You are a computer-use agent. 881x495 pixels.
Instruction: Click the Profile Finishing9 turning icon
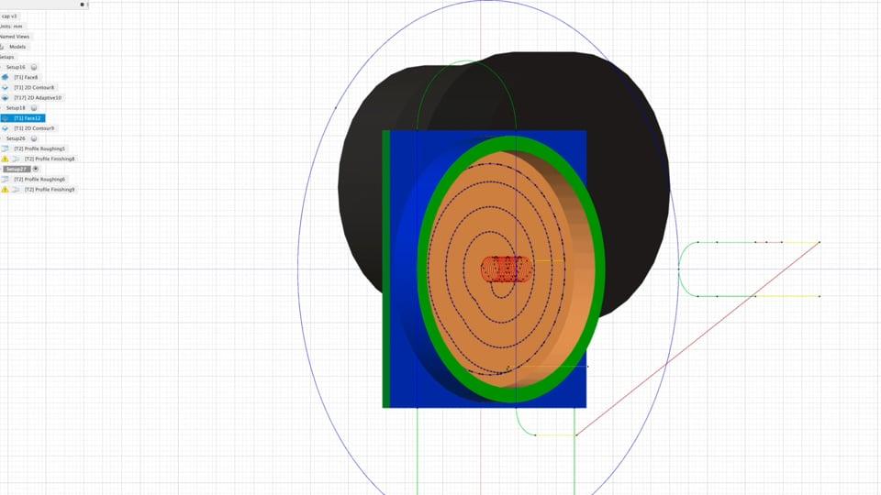[x=16, y=190]
